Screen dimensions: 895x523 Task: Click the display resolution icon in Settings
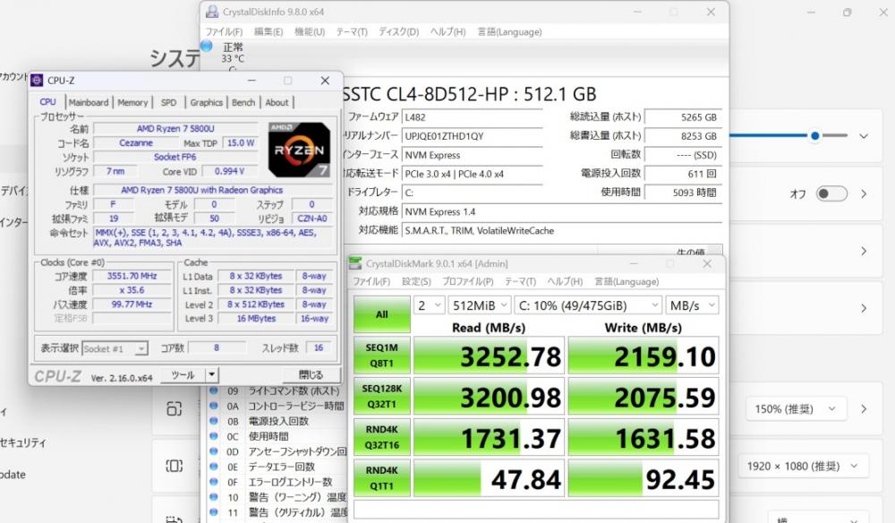175,466
